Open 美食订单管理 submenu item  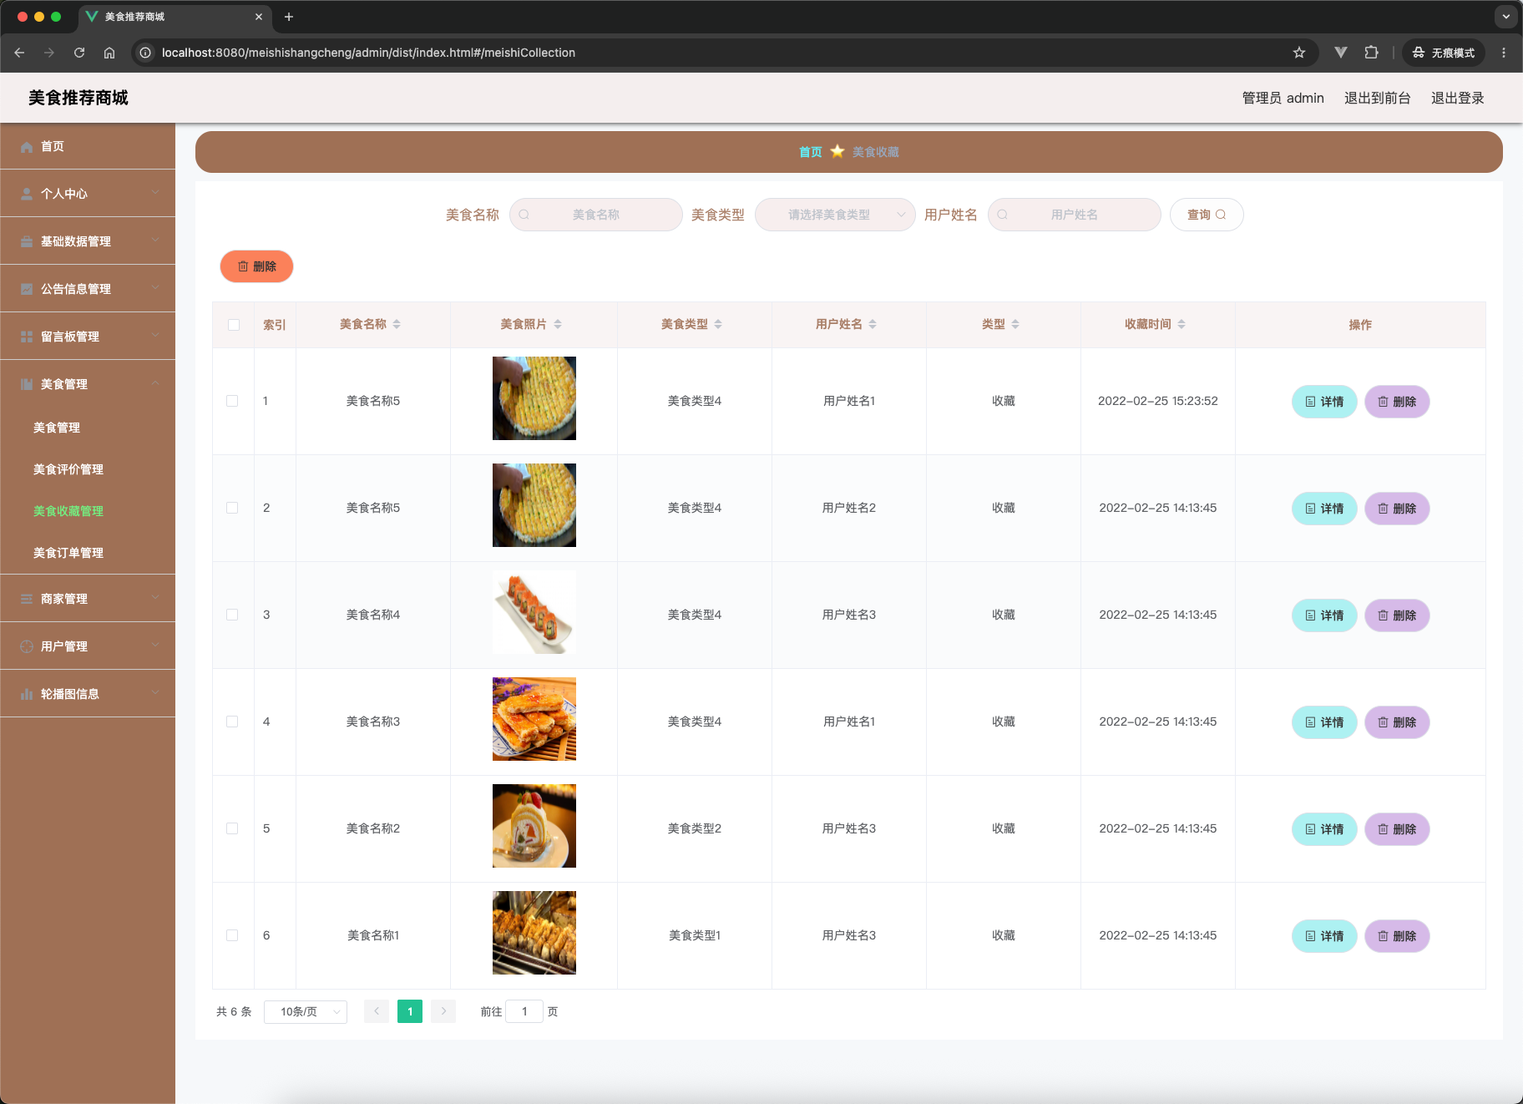pos(88,553)
